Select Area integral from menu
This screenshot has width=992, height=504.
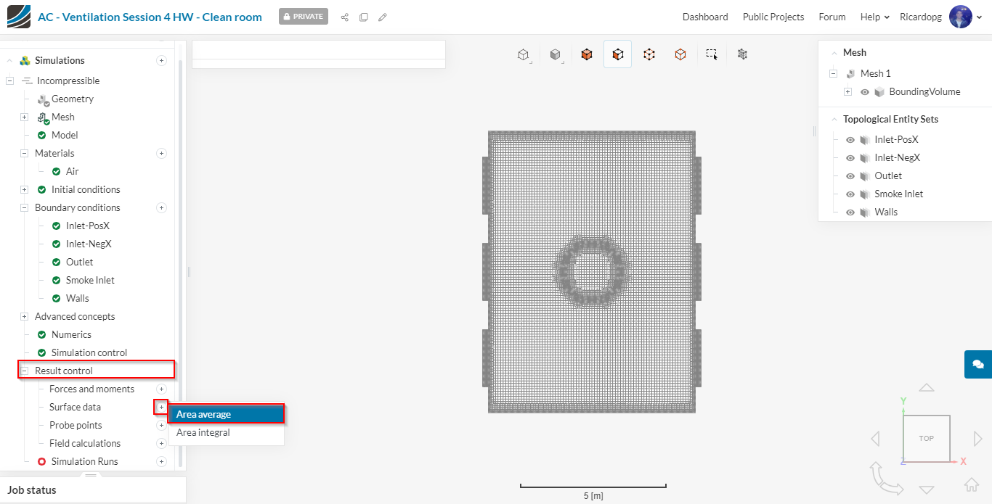tap(226, 433)
